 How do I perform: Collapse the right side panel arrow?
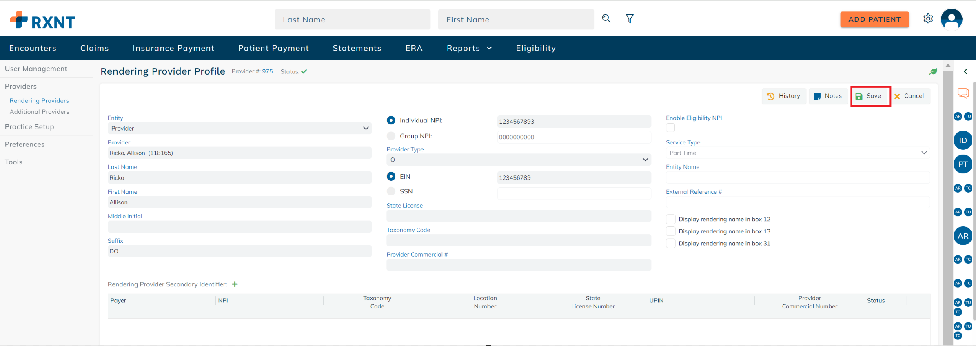(x=965, y=72)
